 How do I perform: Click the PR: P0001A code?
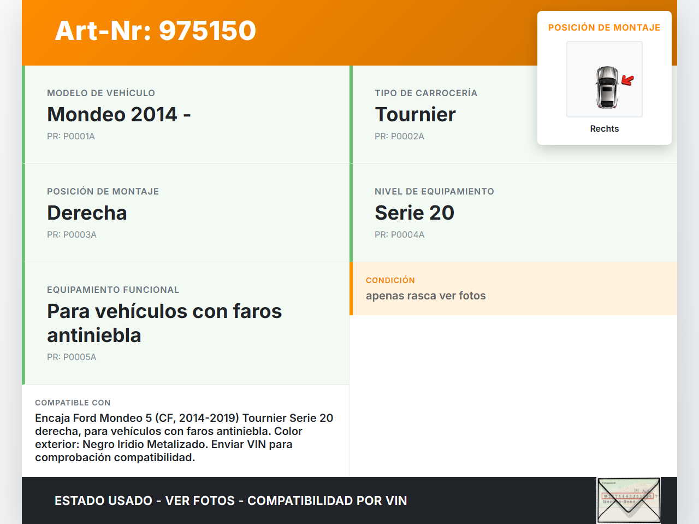click(x=71, y=137)
